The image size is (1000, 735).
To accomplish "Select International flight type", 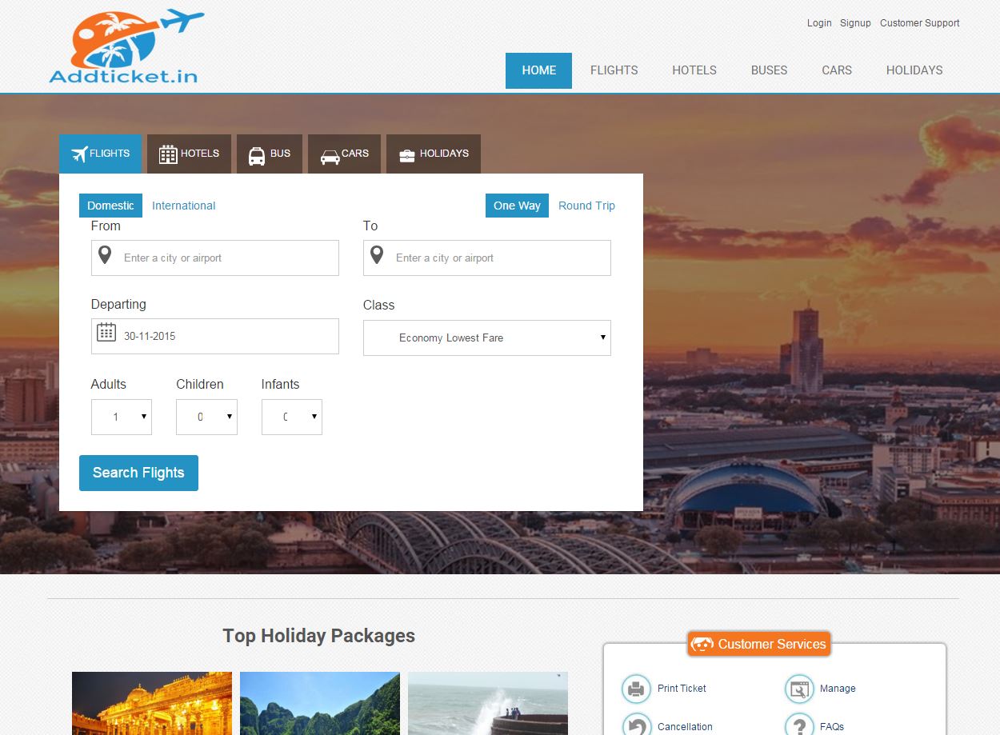I will pyautogui.click(x=184, y=206).
